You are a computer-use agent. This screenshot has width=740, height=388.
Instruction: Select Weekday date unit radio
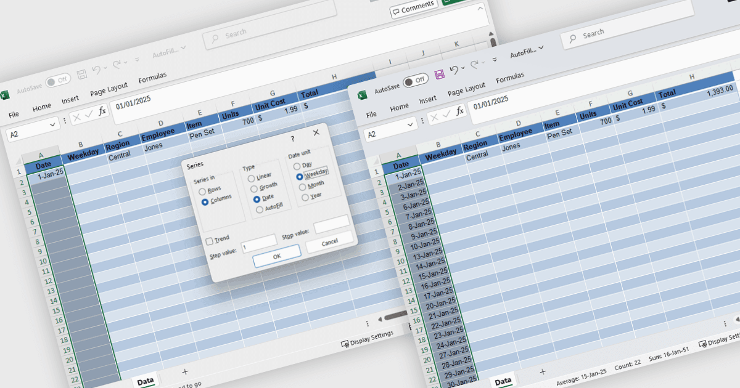300,176
